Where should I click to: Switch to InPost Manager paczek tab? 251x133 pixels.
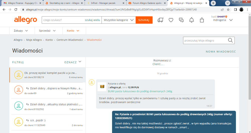[x=105, y=3]
